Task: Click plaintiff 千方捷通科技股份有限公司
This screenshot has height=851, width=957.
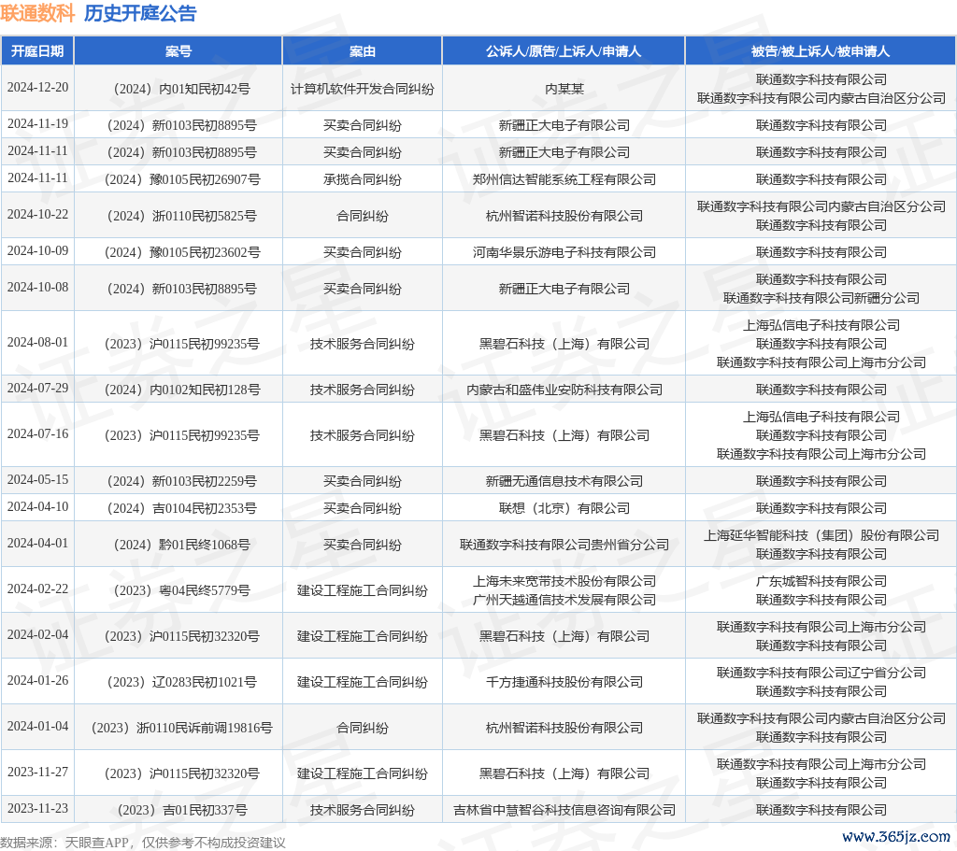Action: 564,681
